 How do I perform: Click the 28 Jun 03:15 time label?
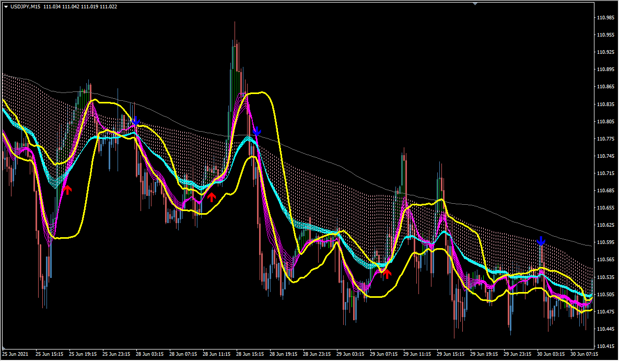click(x=149, y=354)
